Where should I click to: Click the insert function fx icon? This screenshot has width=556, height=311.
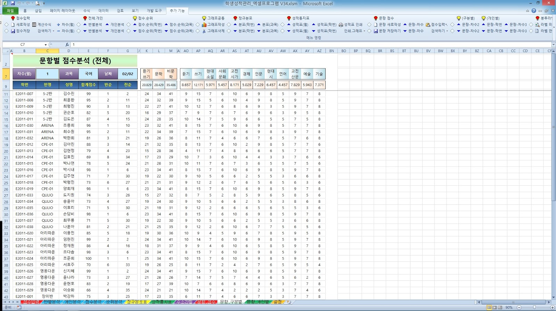pyautogui.click(x=67, y=44)
